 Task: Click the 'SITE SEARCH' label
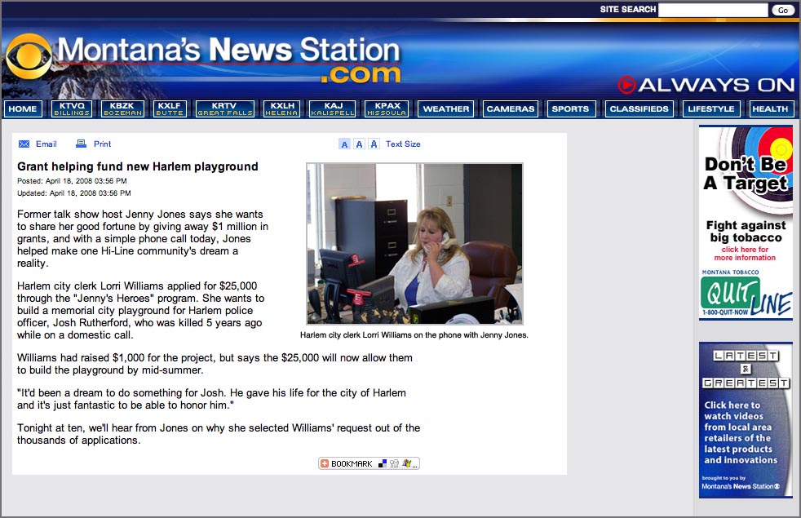tap(628, 9)
